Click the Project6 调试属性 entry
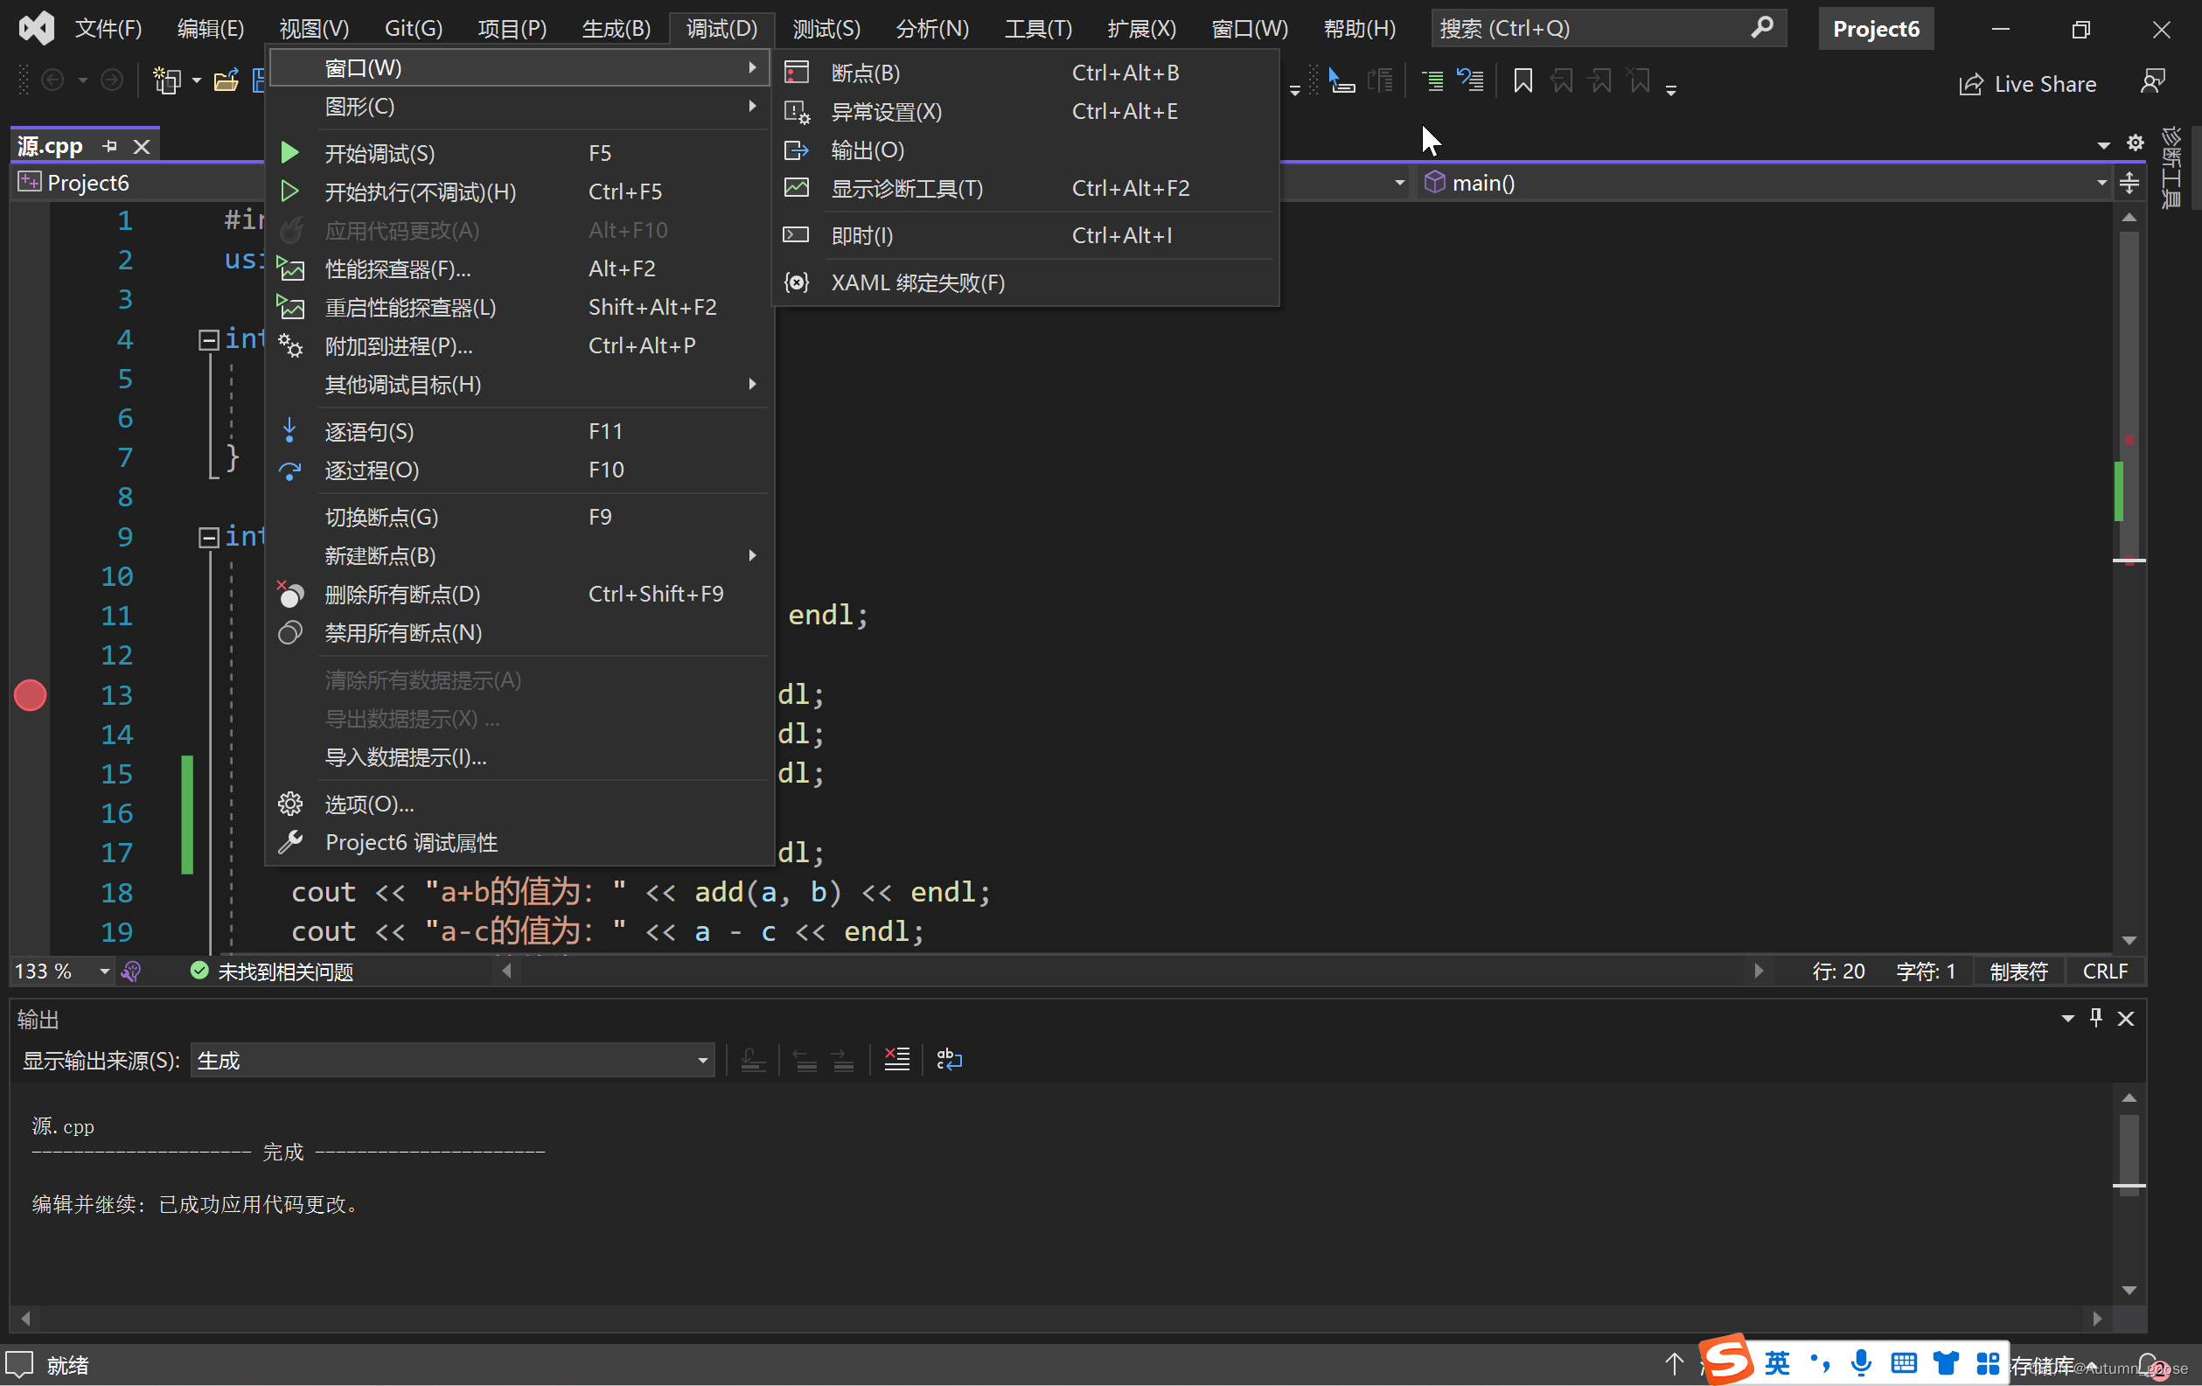The image size is (2202, 1386). (x=411, y=842)
